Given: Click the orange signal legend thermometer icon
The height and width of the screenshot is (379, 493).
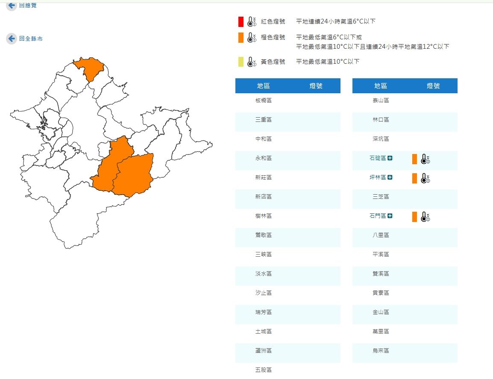Looking at the screenshot, I should [252, 38].
